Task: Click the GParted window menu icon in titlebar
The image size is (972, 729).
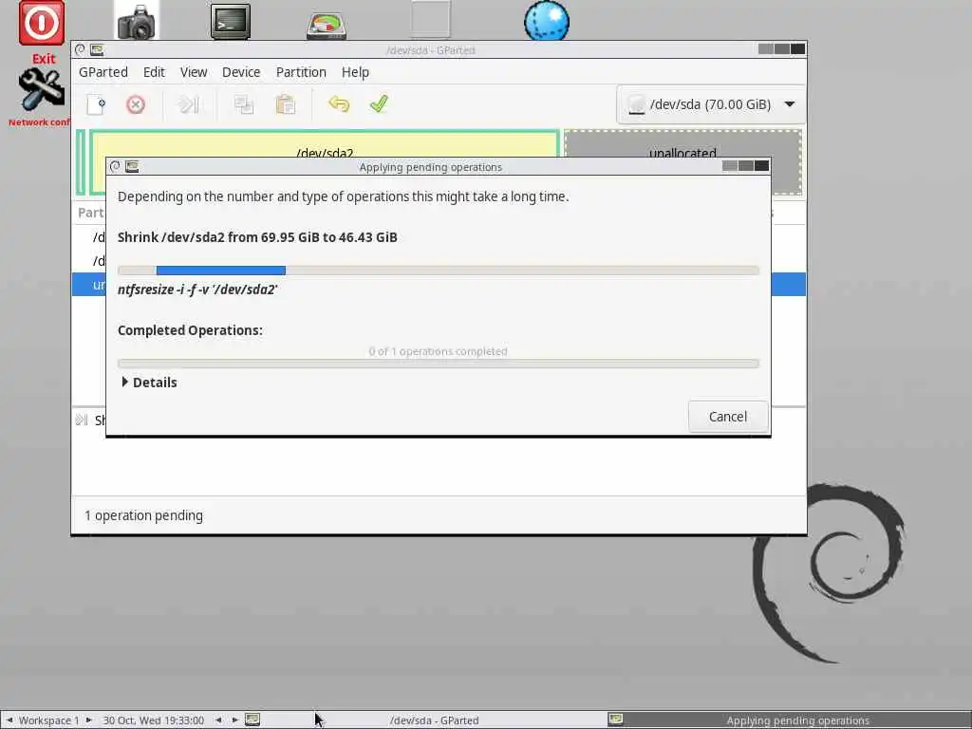Action: tap(80, 49)
